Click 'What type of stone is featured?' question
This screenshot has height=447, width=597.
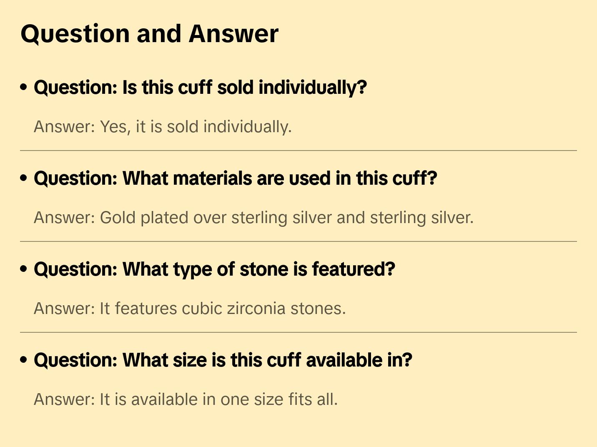(214, 269)
